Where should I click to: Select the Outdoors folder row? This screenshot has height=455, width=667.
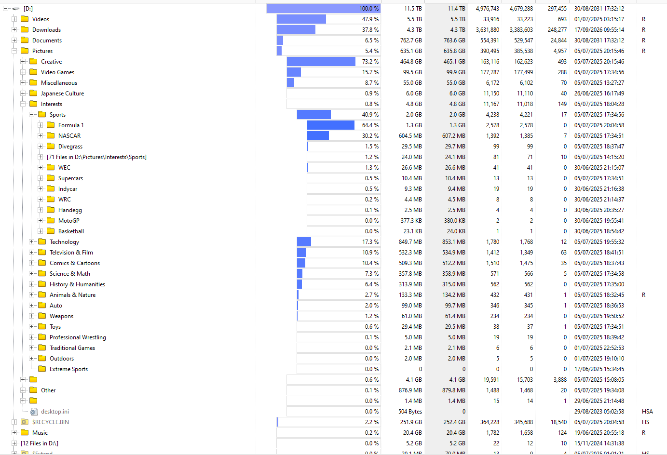click(62, 359)
